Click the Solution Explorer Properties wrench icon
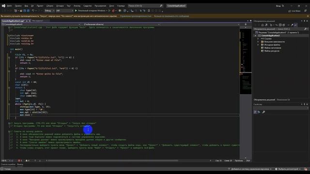 292,25
